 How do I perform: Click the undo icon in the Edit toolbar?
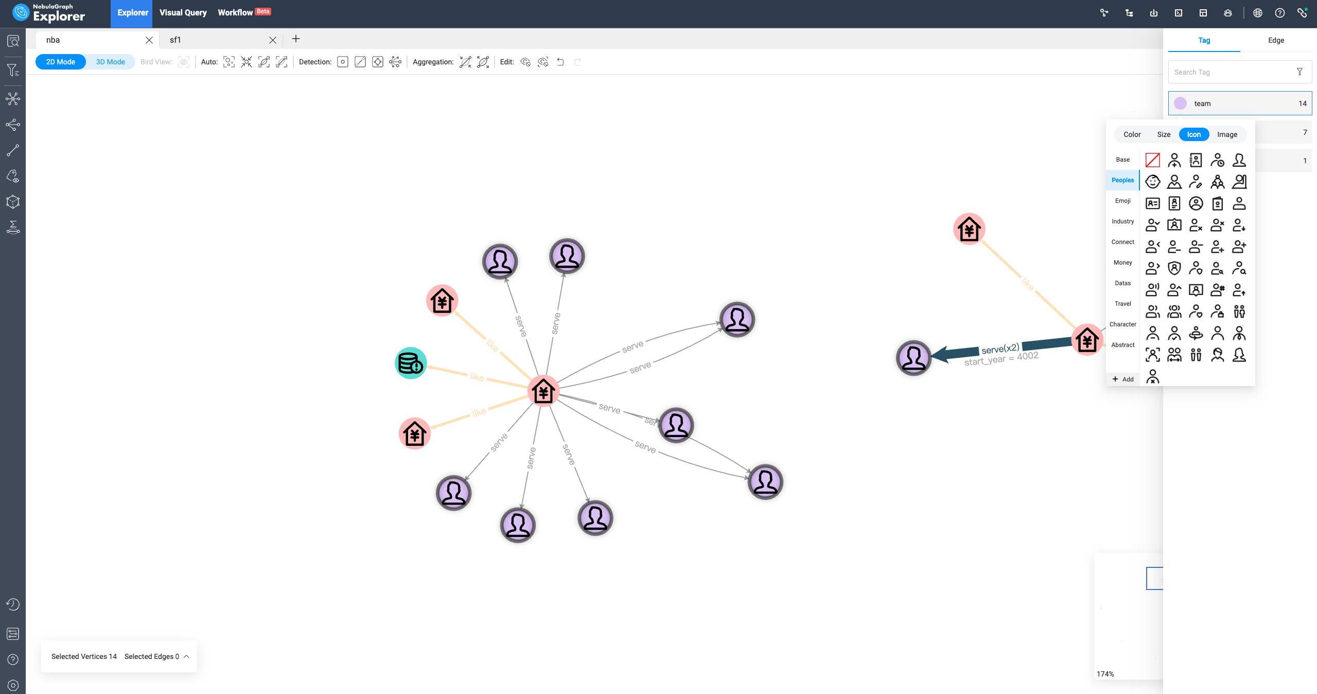(x=560, y=62)
